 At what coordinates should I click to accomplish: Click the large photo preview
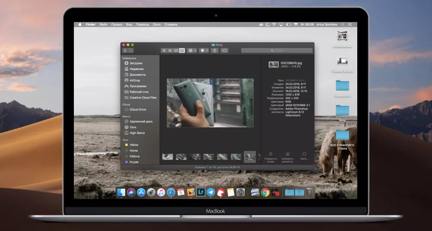tap(210, 103)
